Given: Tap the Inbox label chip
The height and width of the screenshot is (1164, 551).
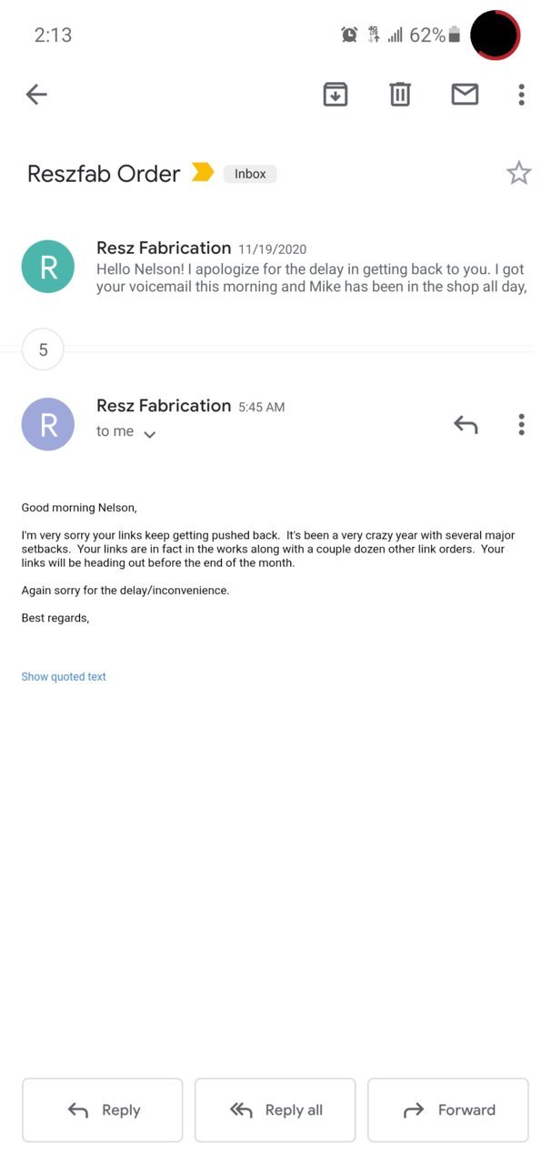Looking at the screenshot, I should tap(250, 174).
